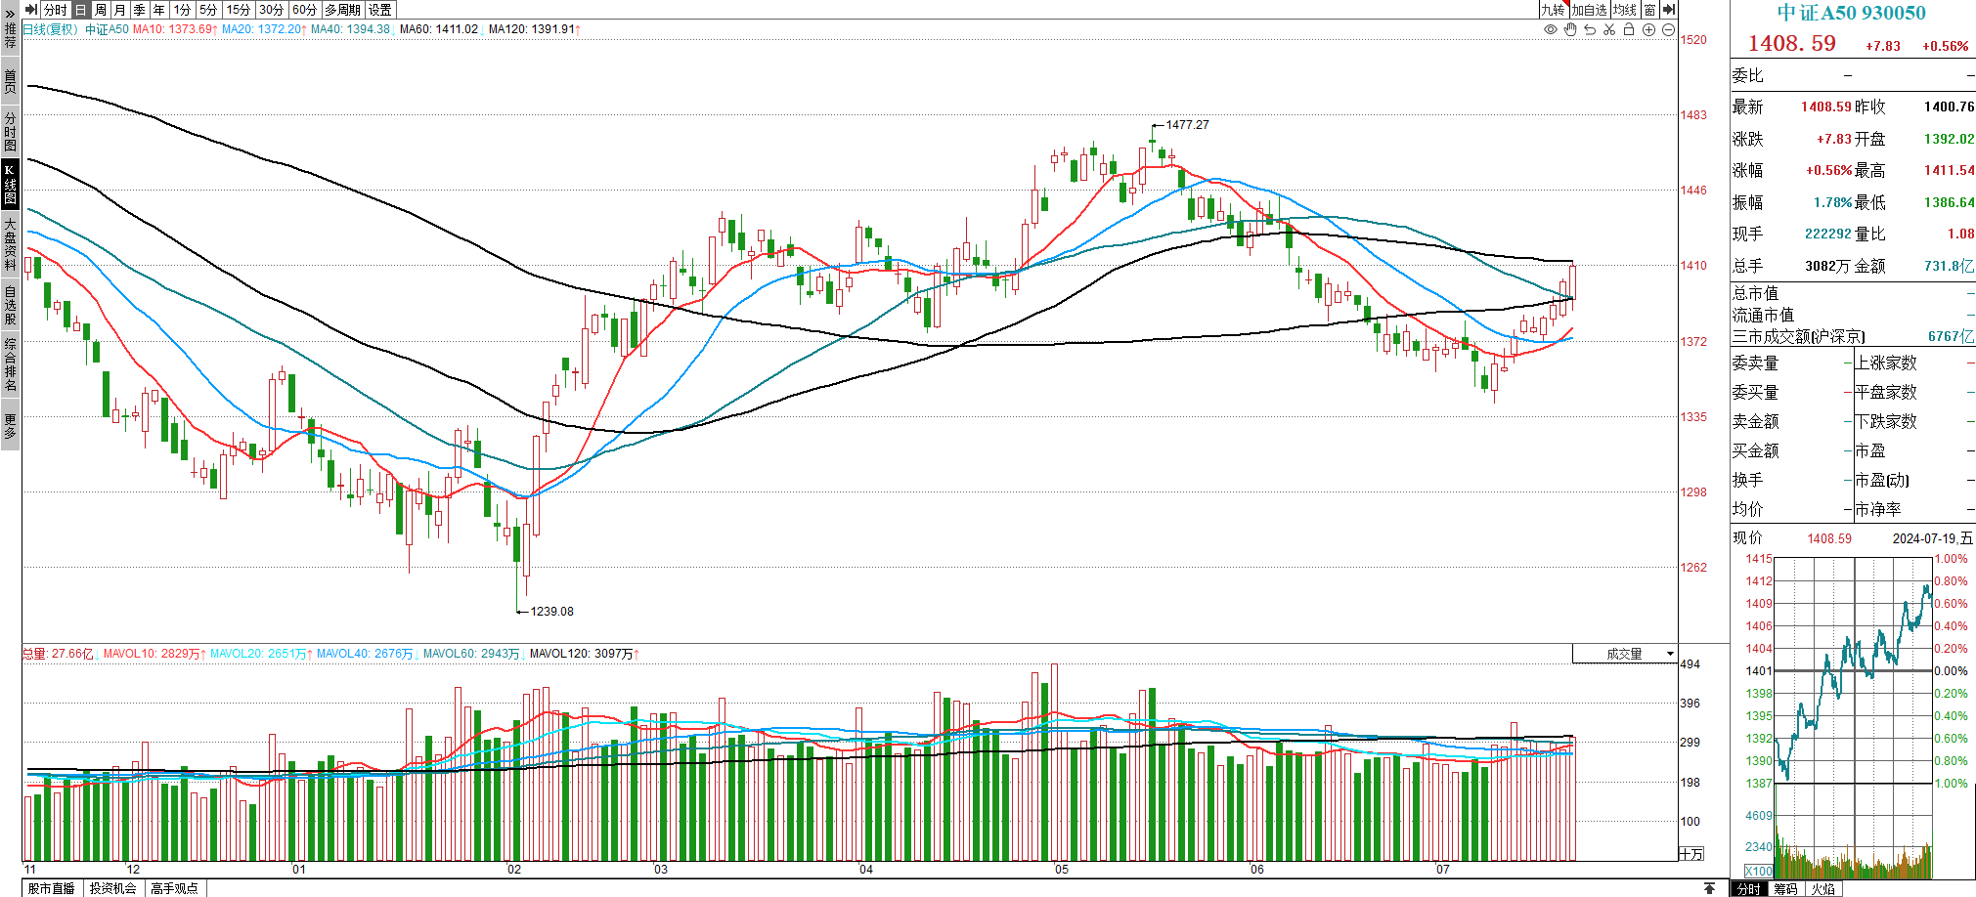The image size is (1976, 897).
Task: Open 综合排名 in left sidebar
Action: pyautogui.click(x=10, y=364)
